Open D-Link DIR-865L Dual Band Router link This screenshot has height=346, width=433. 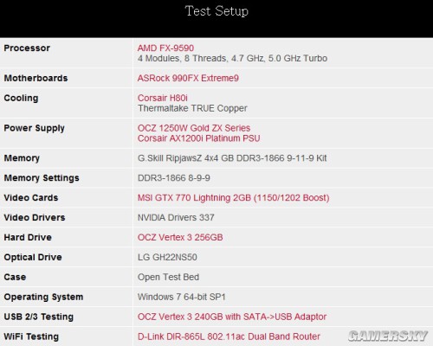point(229,336)
